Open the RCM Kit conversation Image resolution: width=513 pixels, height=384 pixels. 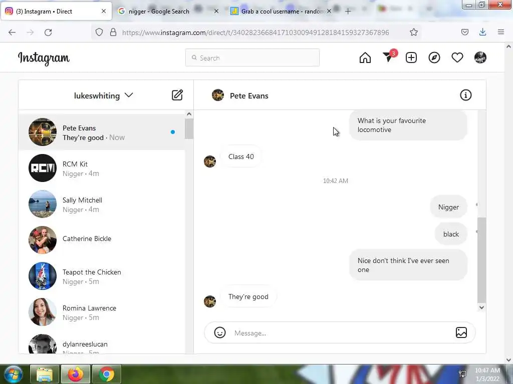pyautogui.click(x=102, y=168)
